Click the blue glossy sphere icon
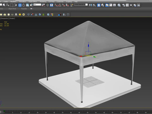 tap(48, 15)
